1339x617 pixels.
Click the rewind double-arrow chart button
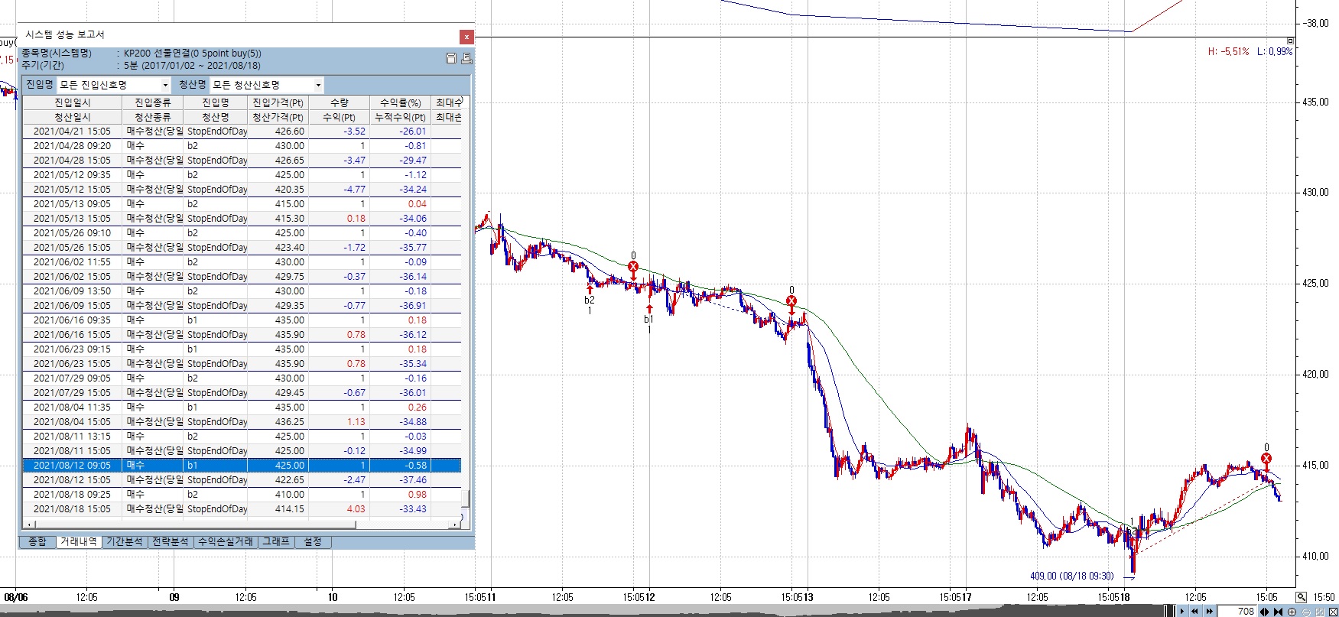pyautogui.click(x=1195, y=612)
